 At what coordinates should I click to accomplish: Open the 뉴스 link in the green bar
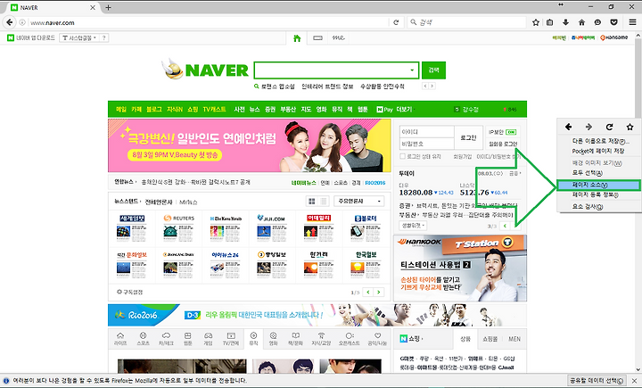[255, 110]
